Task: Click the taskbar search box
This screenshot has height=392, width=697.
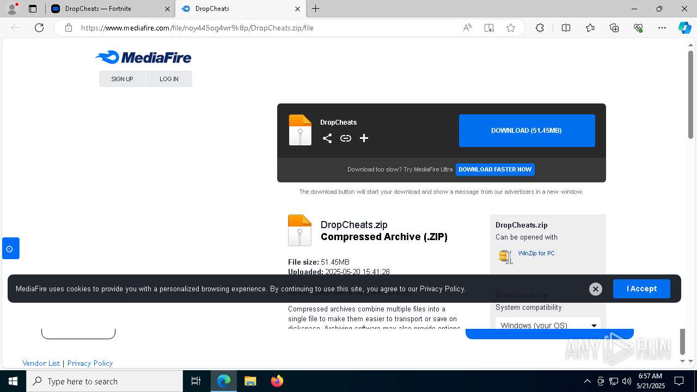Action: [x=105, y=381]
